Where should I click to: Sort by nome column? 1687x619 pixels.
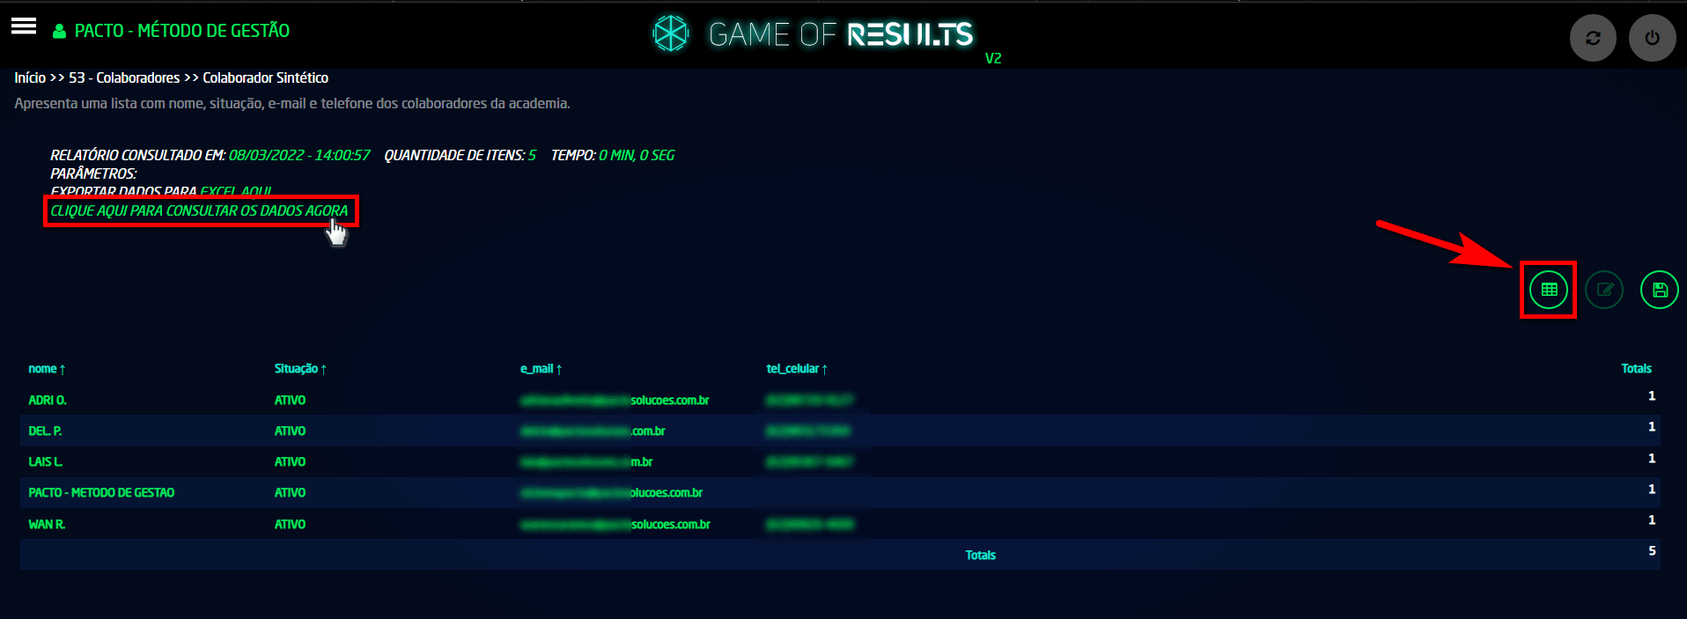point(47,369)
